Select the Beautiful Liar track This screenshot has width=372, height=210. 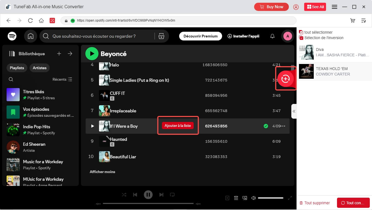point(188,157)
